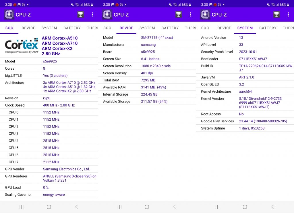Screen dimensions: 294x213
Task: Tap the home button in the left screen
Action: point(49,207)
